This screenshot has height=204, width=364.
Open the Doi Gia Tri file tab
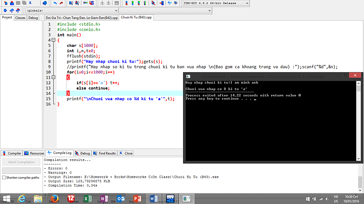pyautogui.click(x=82, y=17)
